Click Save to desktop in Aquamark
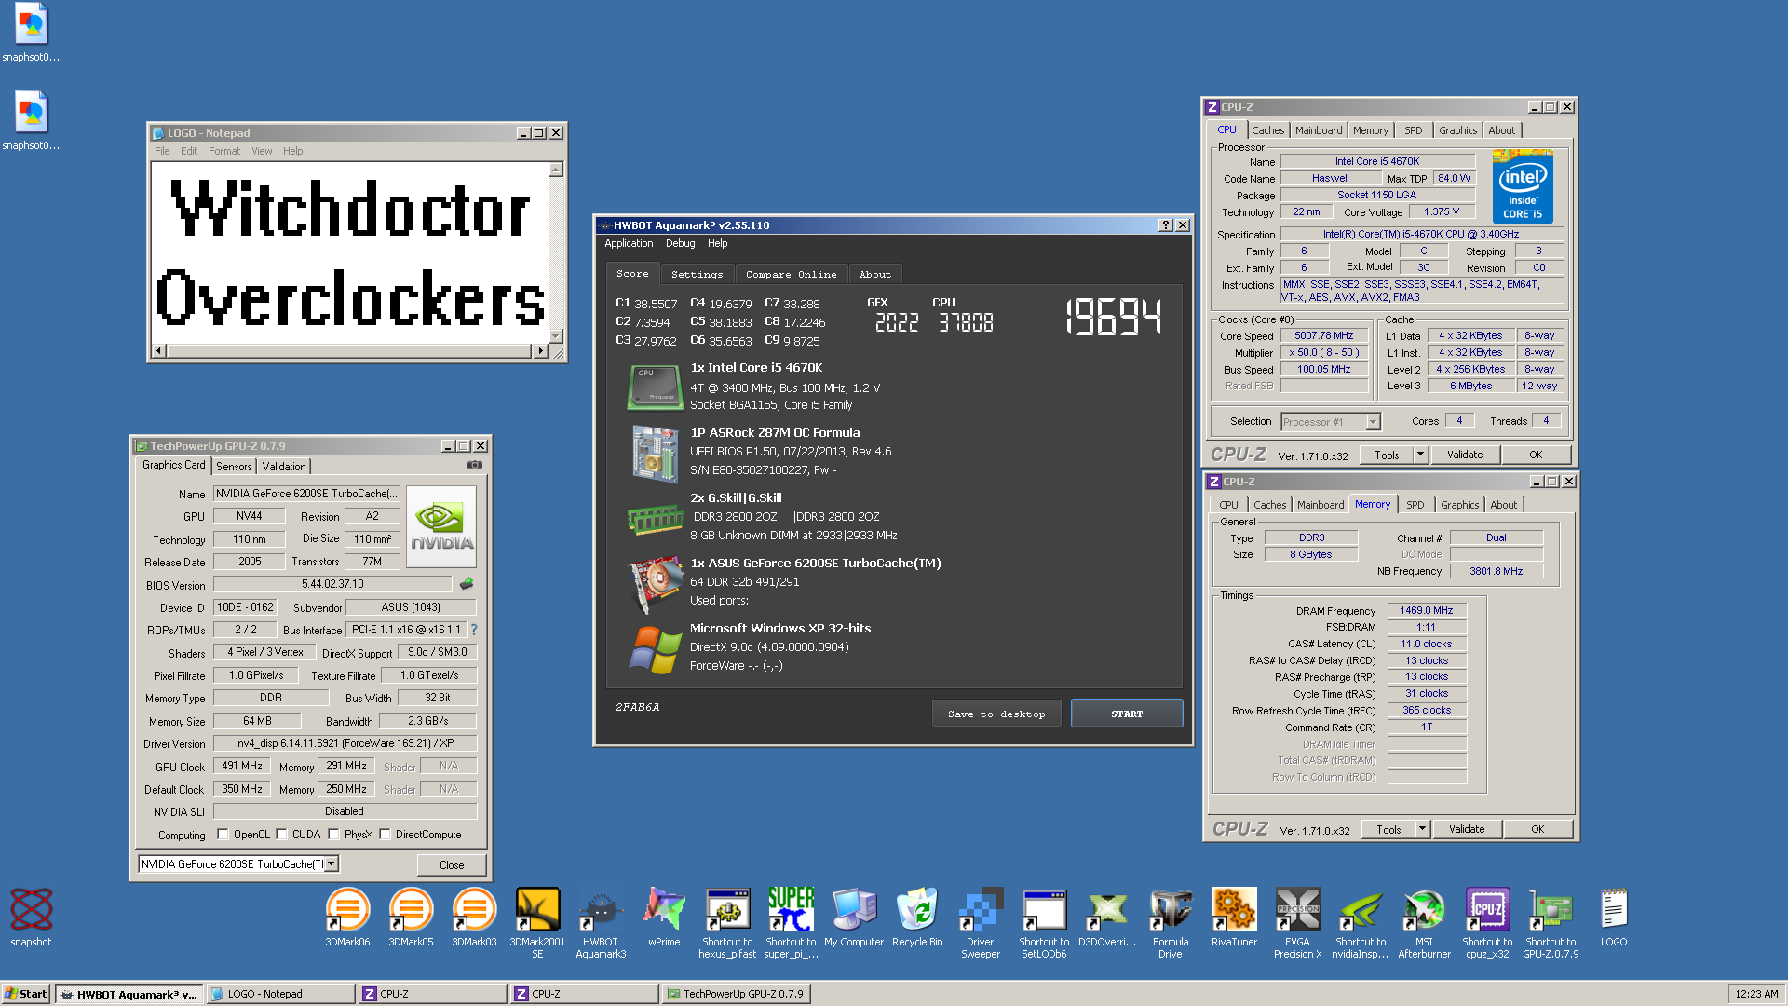The height and width of the screenshot is (1006, 1788). point(996,714)
